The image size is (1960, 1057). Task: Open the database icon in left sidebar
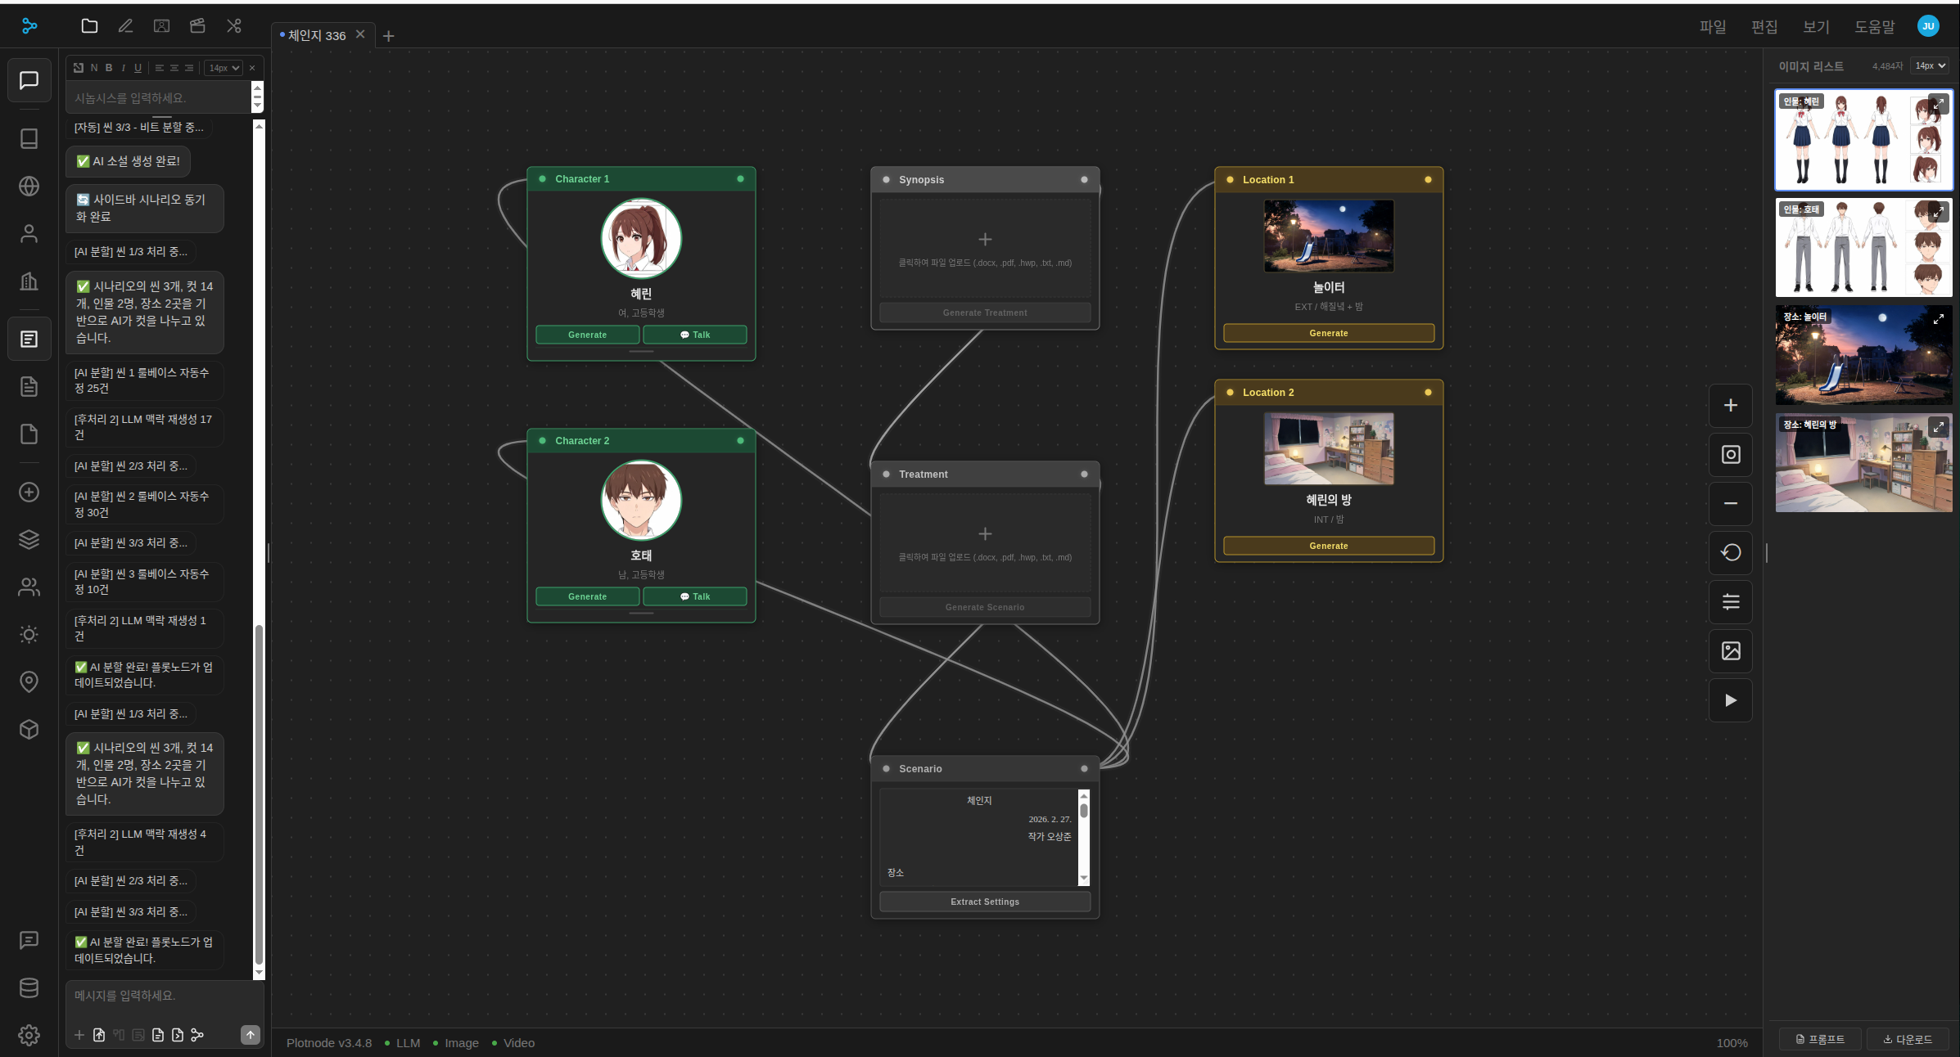29,987
